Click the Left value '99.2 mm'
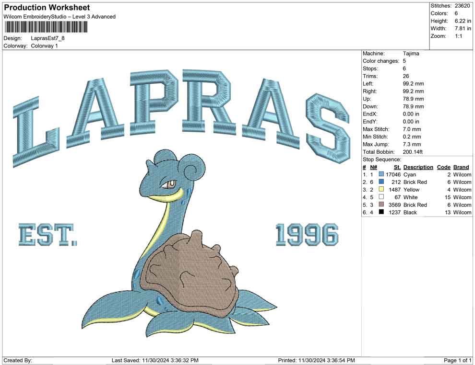 (x=414, y=84)
